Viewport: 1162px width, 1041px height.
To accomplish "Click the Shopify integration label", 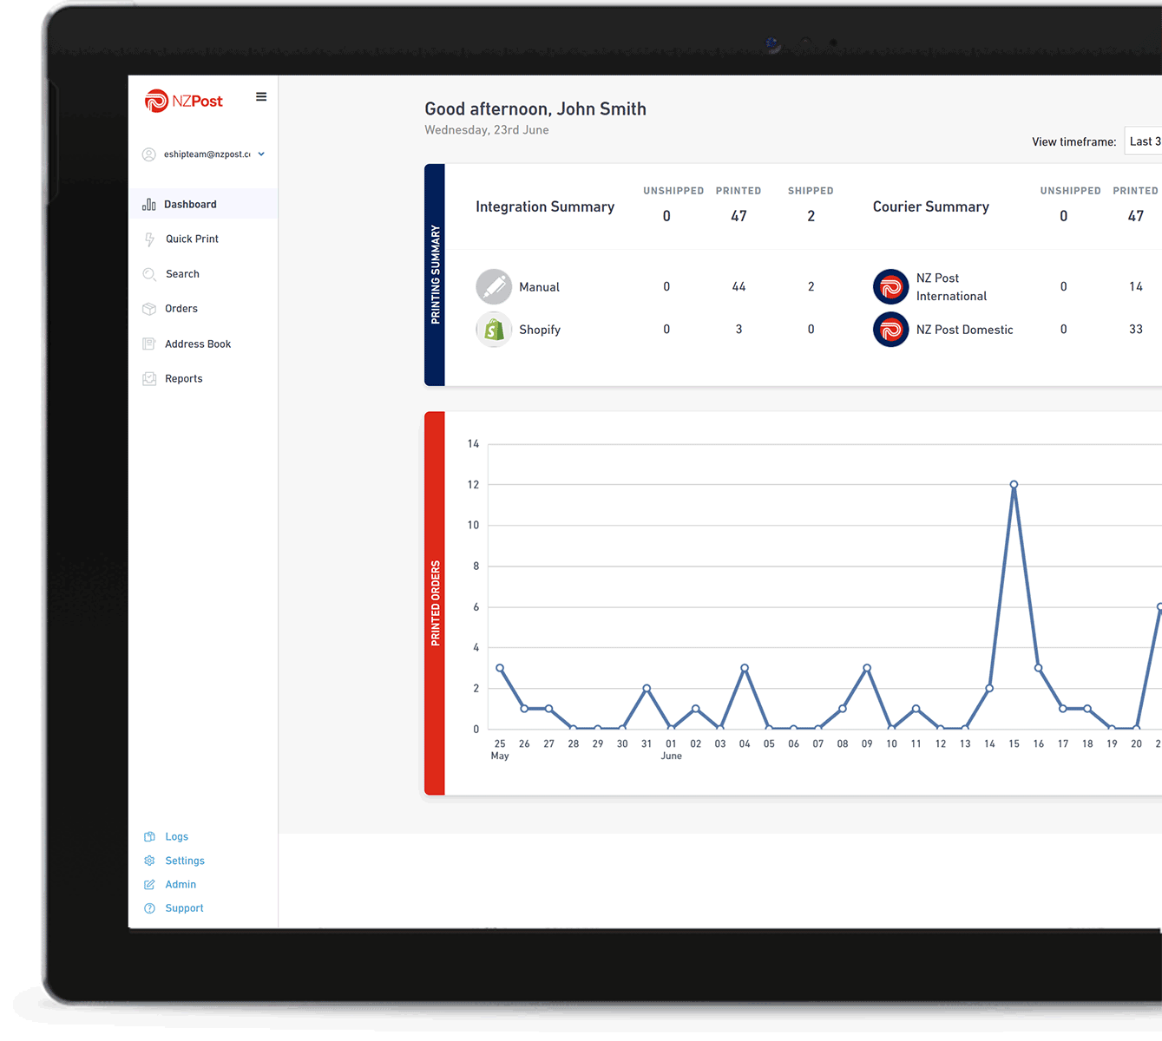I will click(x=540, y=330).
